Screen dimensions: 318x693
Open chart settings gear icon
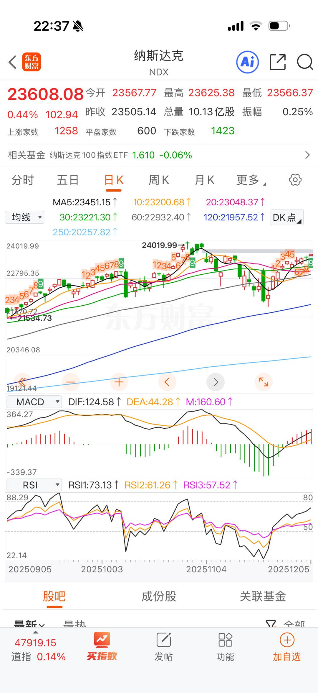tap(295, 180)
